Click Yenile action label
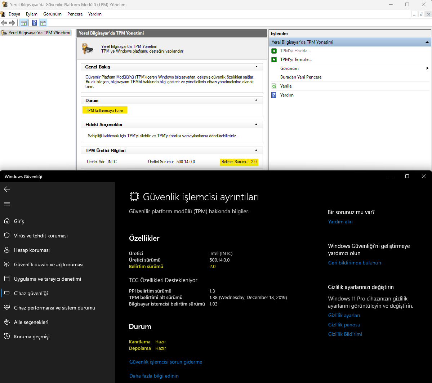The width and height of the screenshot is (432, 383). 286,86
